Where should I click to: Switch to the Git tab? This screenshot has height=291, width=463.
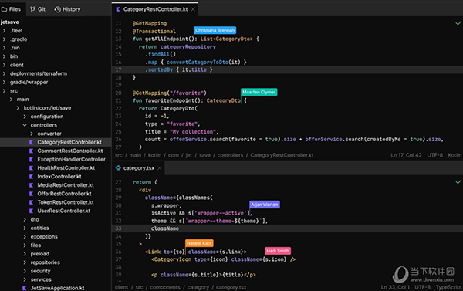click(38, 9)
